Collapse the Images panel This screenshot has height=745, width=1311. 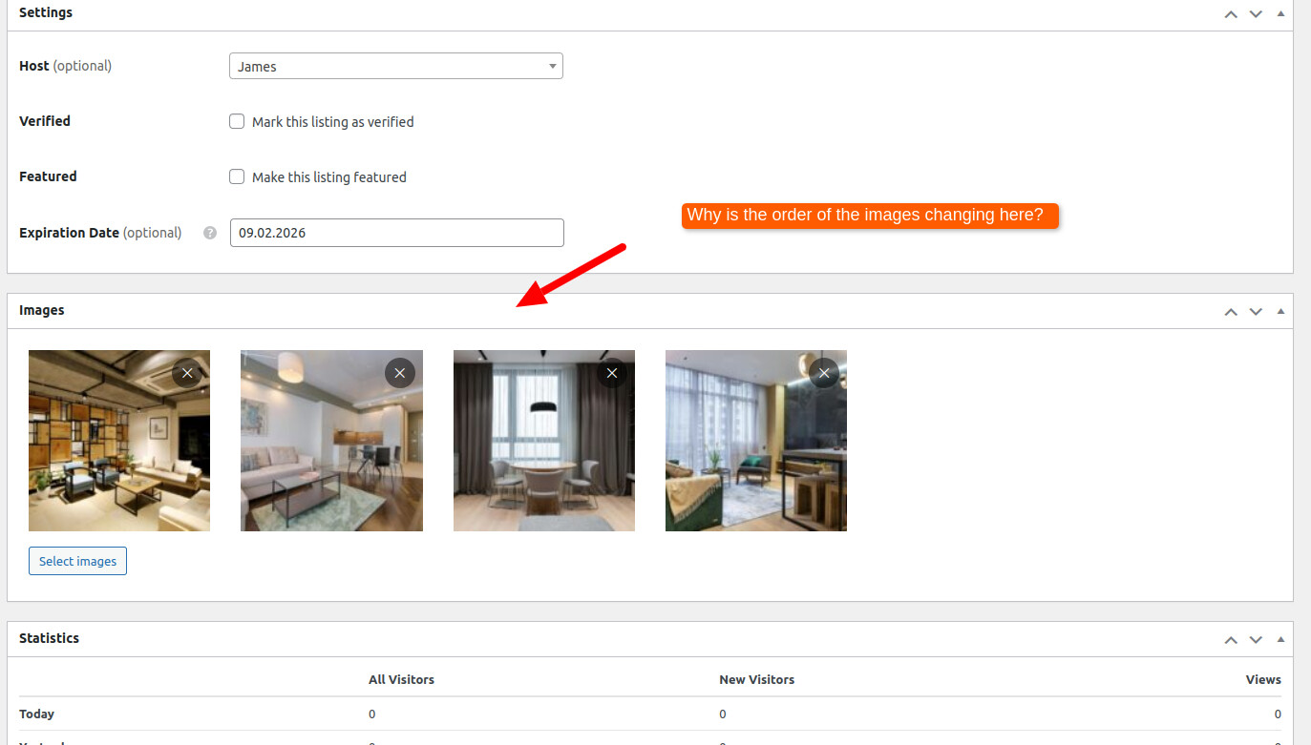tap(1280, 311)
